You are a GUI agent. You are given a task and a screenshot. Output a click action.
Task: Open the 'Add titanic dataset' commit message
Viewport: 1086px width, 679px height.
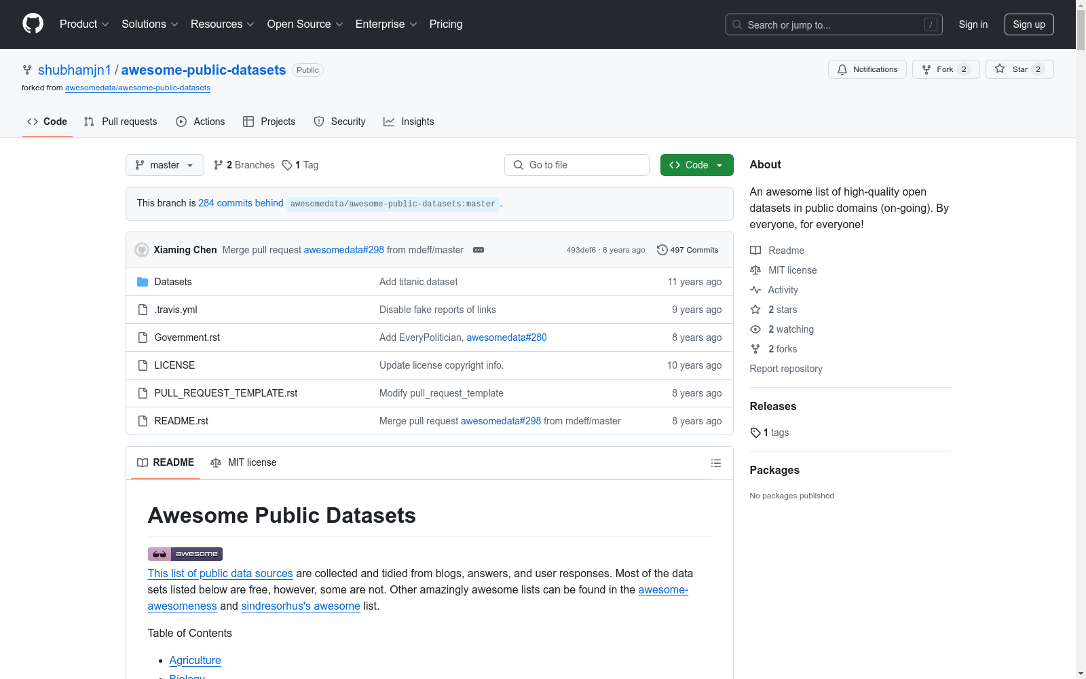point(418,282)
